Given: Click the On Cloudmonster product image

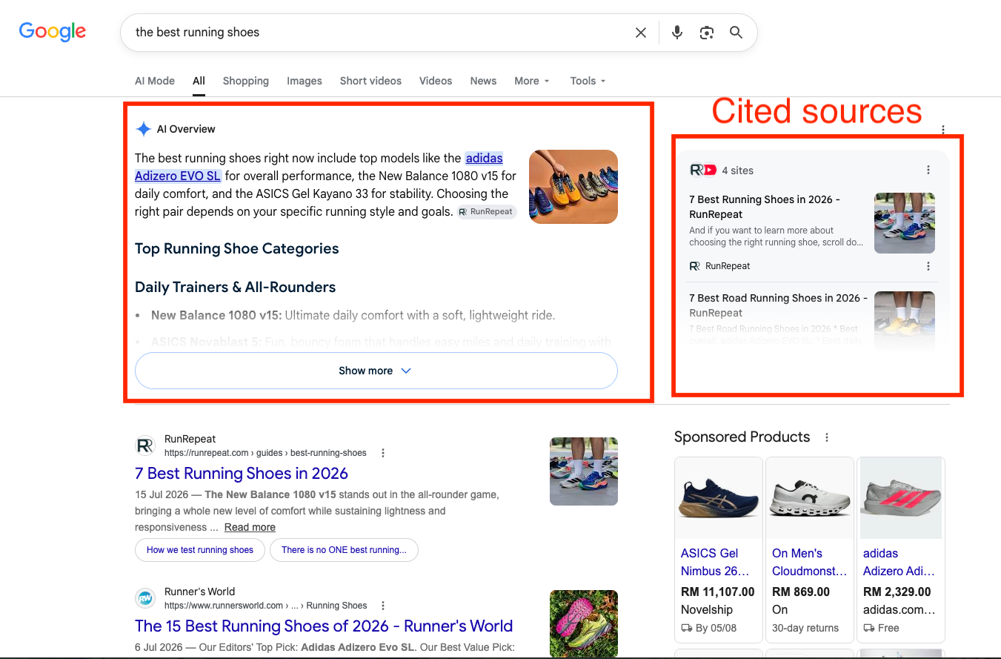Looking at the screenshot, I should [x=810, y=498].
